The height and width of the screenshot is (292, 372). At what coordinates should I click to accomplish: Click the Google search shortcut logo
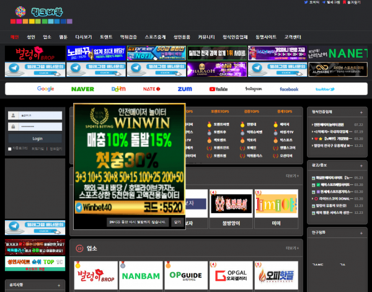(x=45, y=89)
